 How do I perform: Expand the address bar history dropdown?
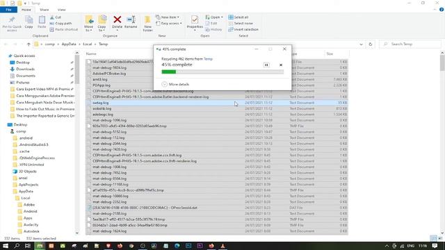click(x=361, y=44)
